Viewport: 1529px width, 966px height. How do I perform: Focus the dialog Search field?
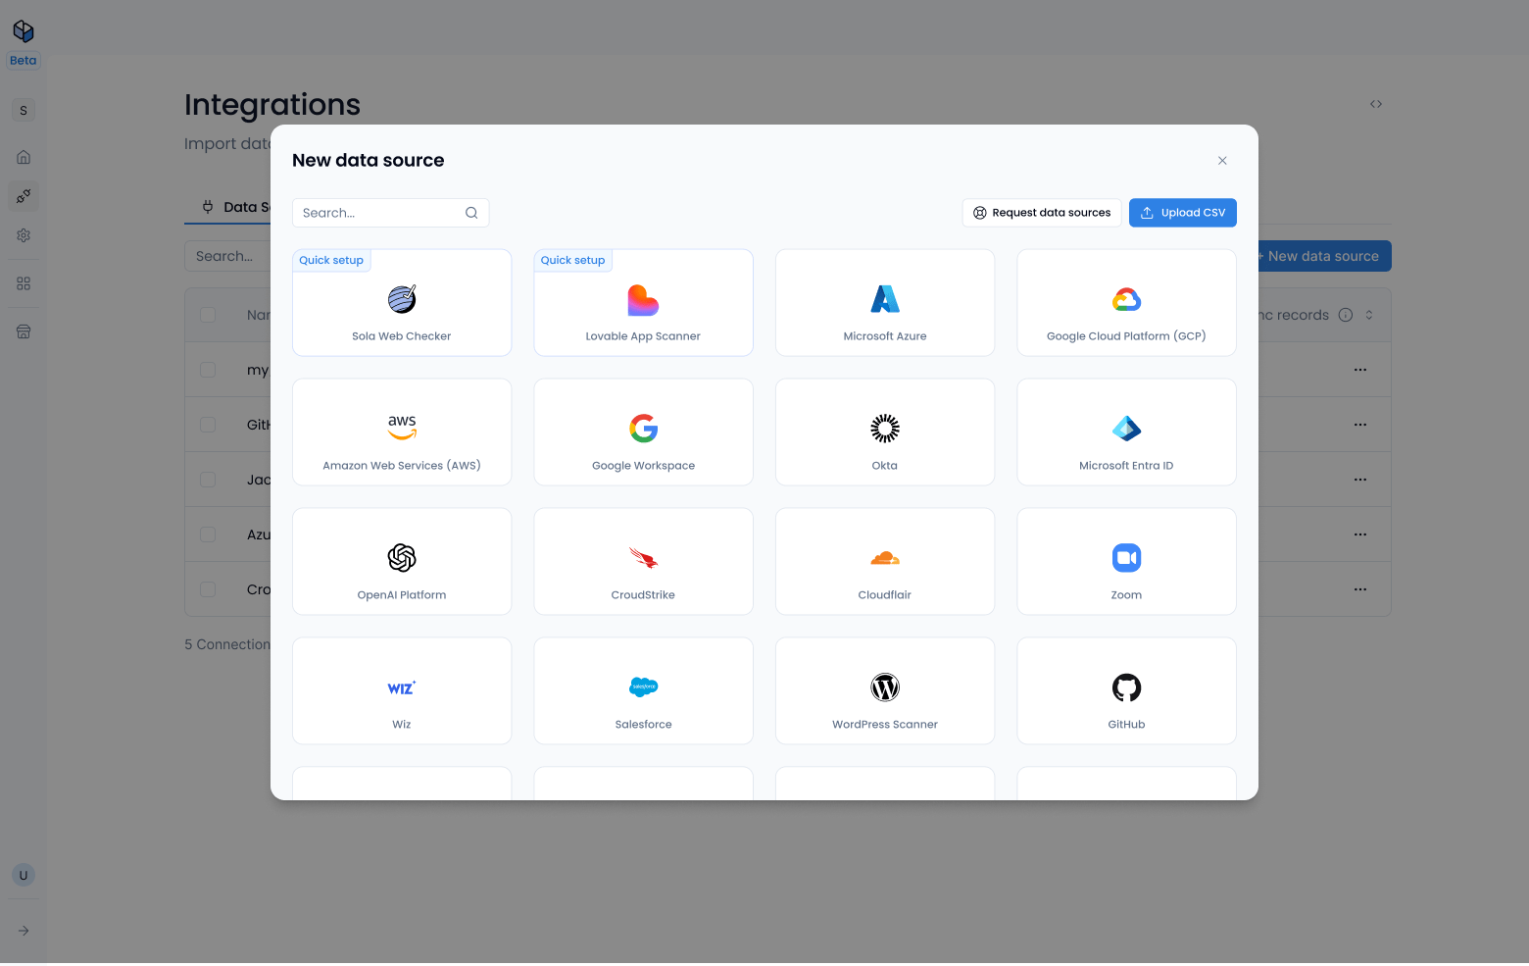pyautogui.click(x=390, y=213)
